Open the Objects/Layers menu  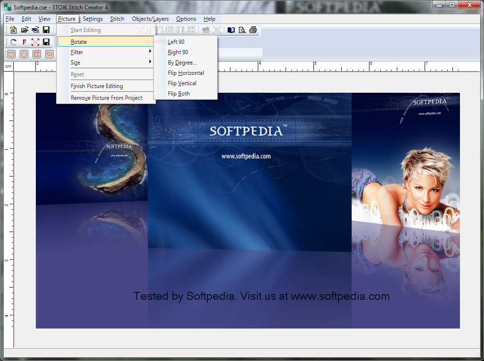pos(150,19)
